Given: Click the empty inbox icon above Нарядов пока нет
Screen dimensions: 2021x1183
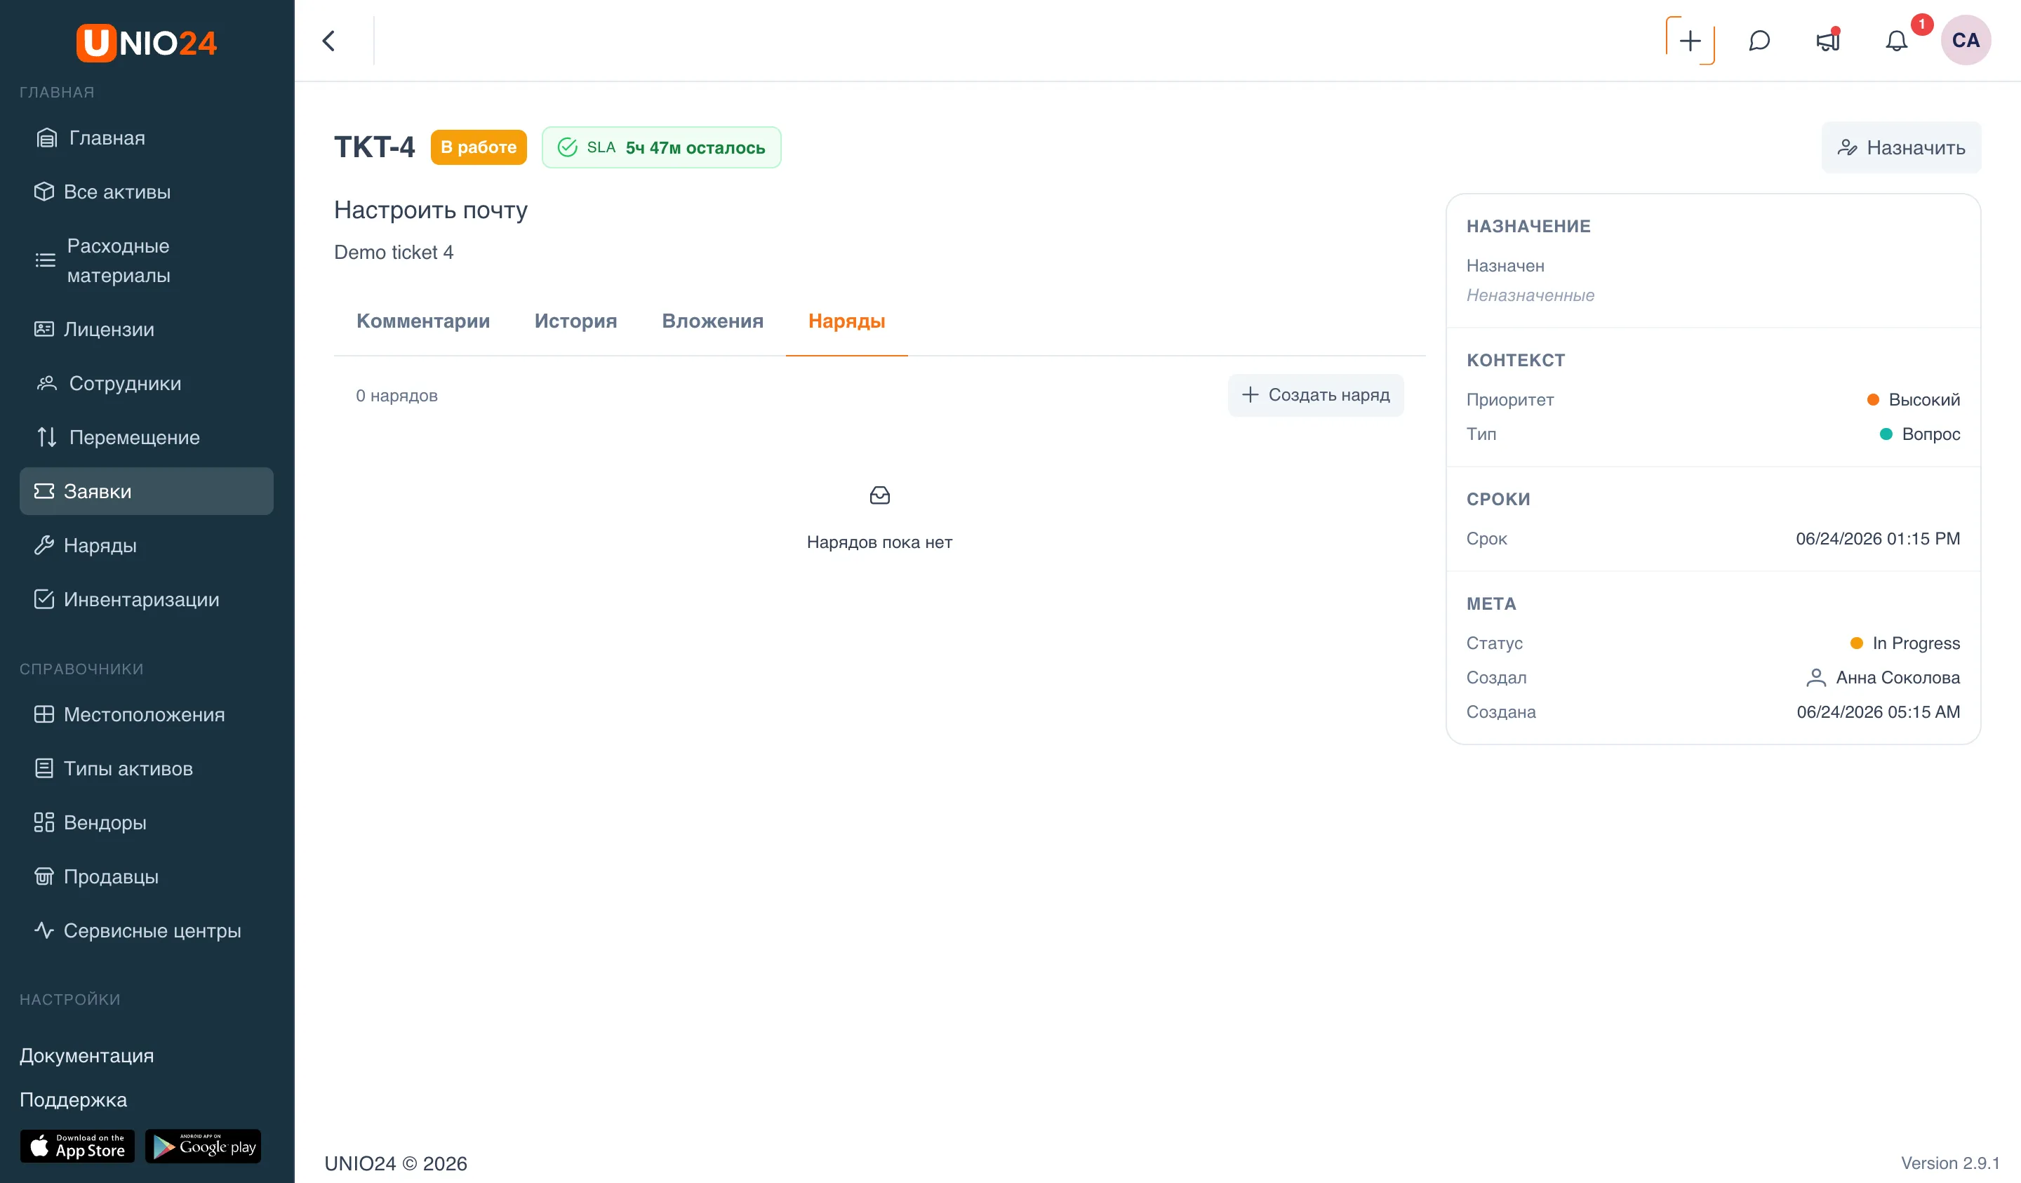Looking at the screenshot, I should click(x=880, y=495).
